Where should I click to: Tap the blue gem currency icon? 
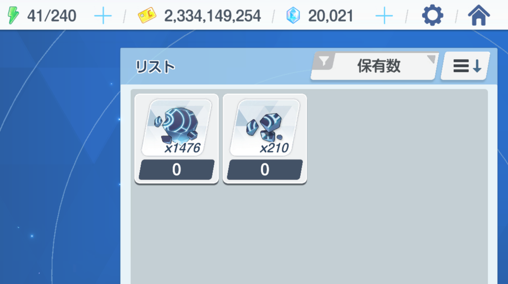click(x=293, y=15)
